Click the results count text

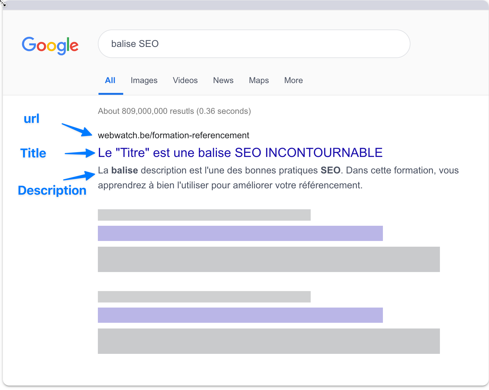tap(175, 111)
